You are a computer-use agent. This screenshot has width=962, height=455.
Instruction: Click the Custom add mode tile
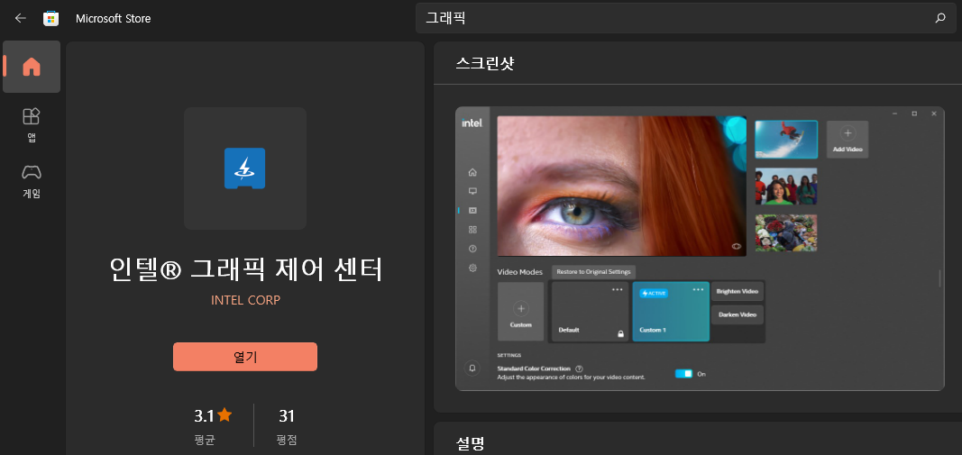point(521,312)
